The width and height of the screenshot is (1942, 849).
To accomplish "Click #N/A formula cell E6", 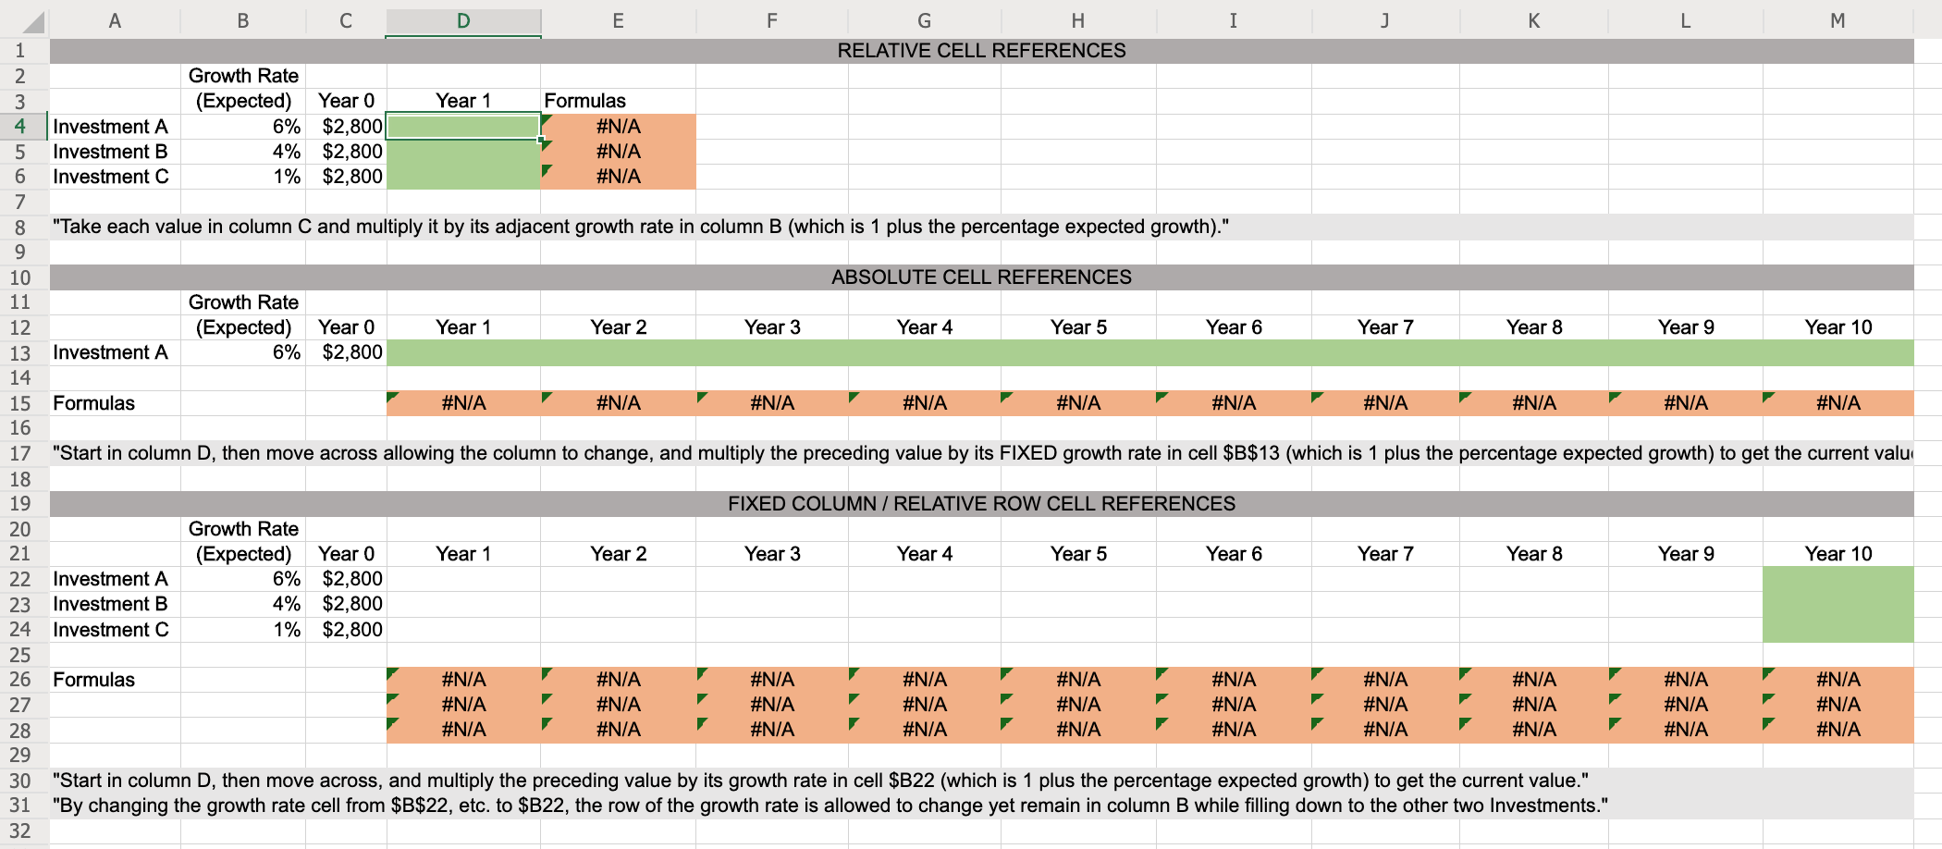I will tap(619, 177).
